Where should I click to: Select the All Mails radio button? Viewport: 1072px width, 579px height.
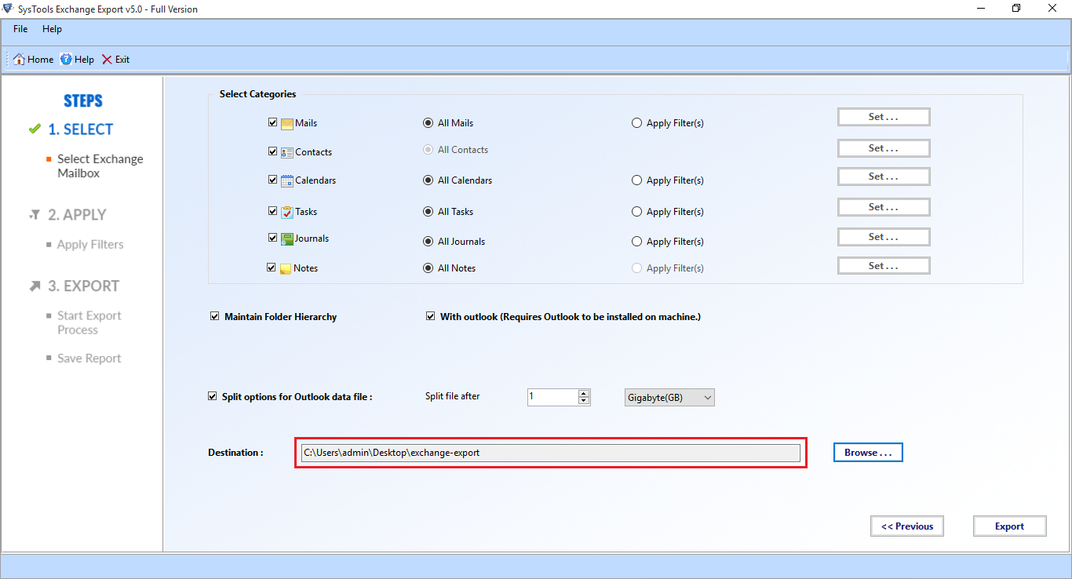[428, 123]
